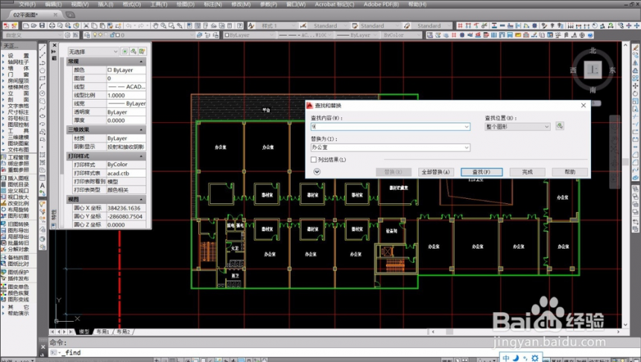641x362 pixels.
Task: Click the Cut scissors icon
Action: [86, 25]
